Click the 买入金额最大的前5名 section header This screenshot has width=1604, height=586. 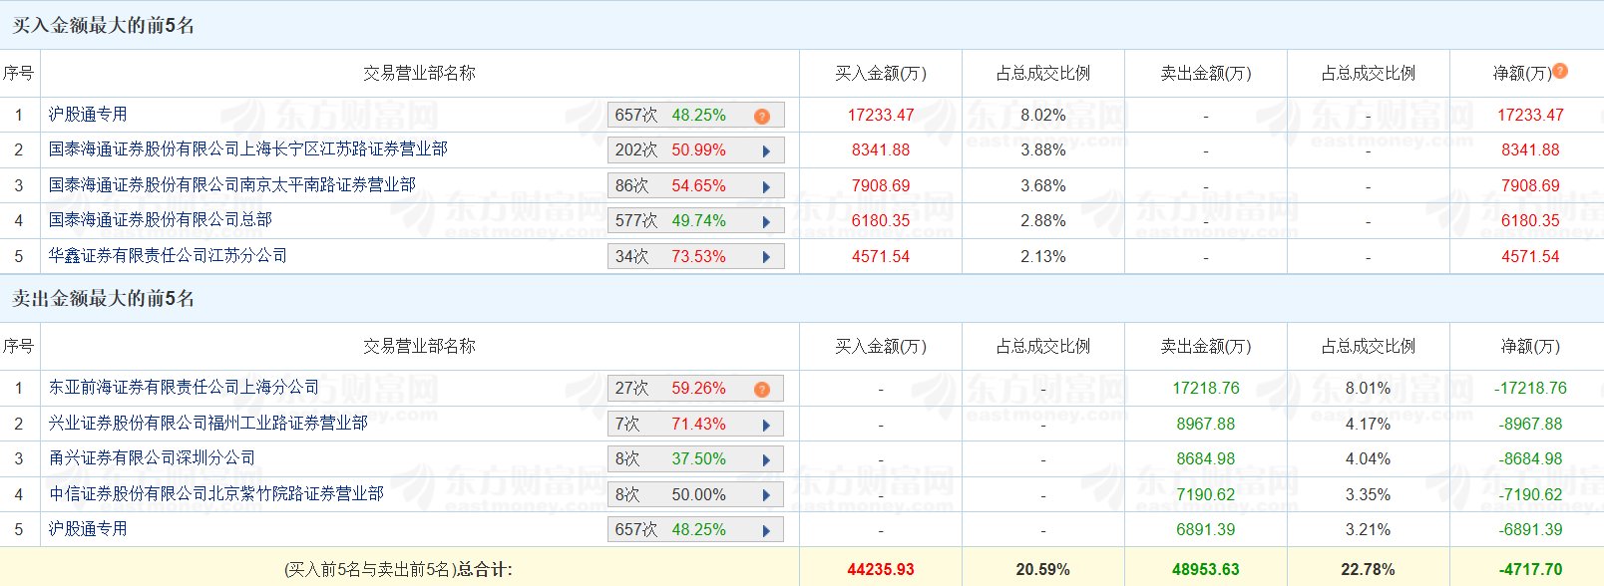pyautogui.click(x=103, y=26)
